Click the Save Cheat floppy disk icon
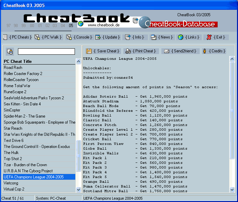238x202 pixels. point(89,51)
